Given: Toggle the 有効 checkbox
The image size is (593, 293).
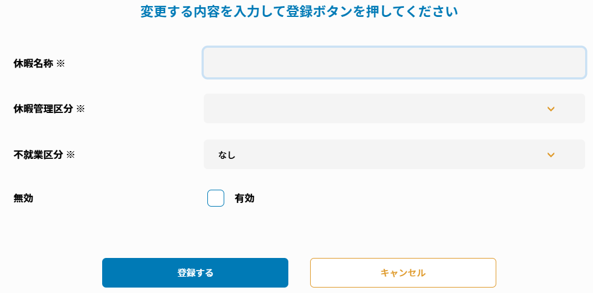Looking at the screenshot, I should pos(216,198).
